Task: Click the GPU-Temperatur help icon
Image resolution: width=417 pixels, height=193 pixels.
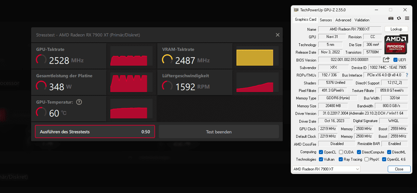Action: [x=79, y=102]
